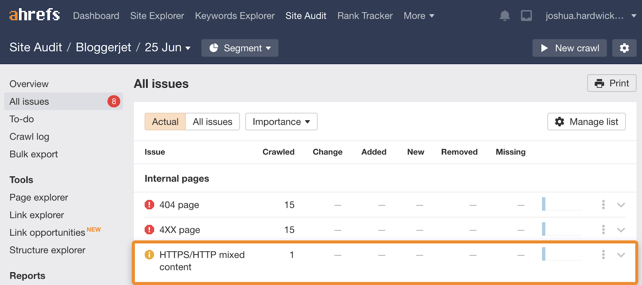Click the Added column header
This screenshot has height=285, width=642.
(x=374, y=152)
